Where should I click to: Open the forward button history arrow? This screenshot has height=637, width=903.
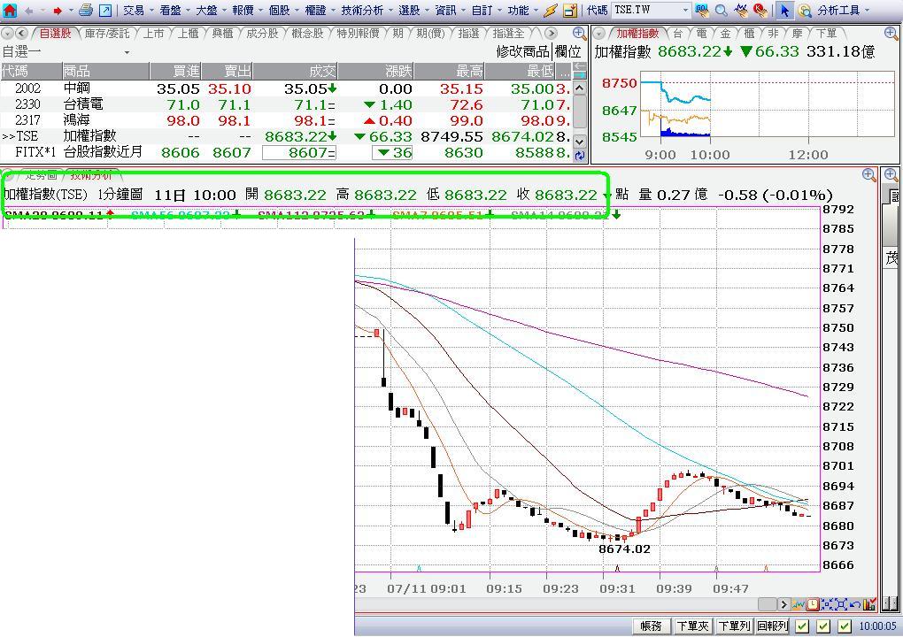71,11
